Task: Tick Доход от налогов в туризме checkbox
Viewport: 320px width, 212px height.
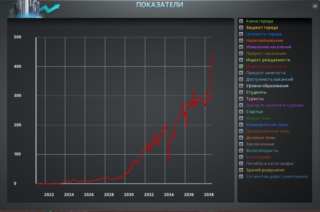Action: coord(241,105)
